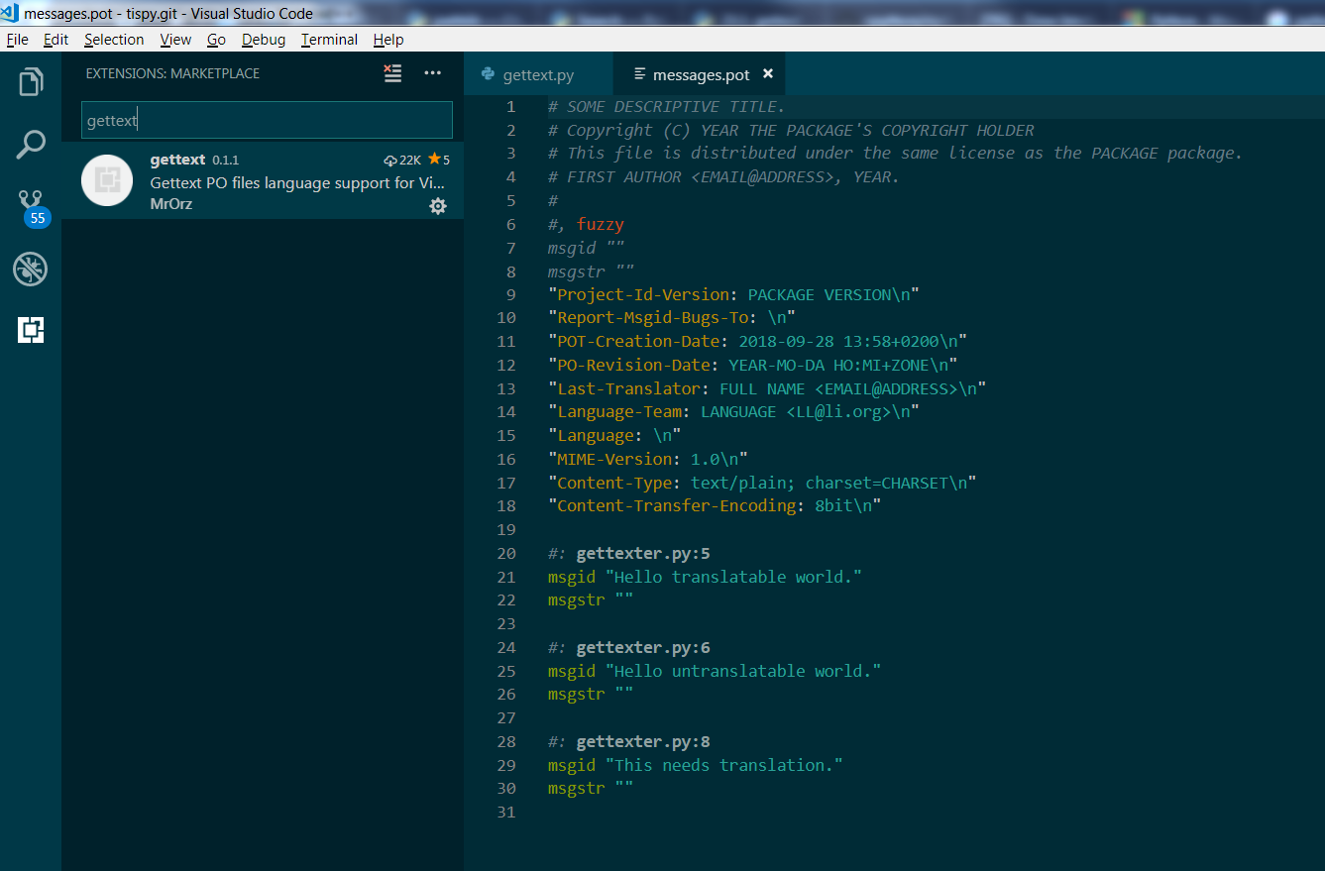Viewport: 1325px width, 871px height.
Task: Close the messages.pot tab
Action: (x=768, y=74)
